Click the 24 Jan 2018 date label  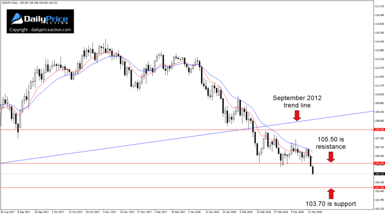click(x=229, y=212)
